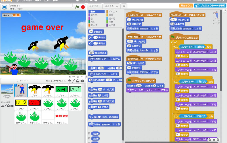Select the データ block category
The width and height of the screenshot is (227, 143).
[94, 25]
